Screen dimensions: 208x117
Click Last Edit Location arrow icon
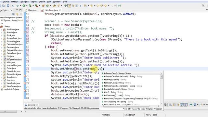(x=98, y=6)
